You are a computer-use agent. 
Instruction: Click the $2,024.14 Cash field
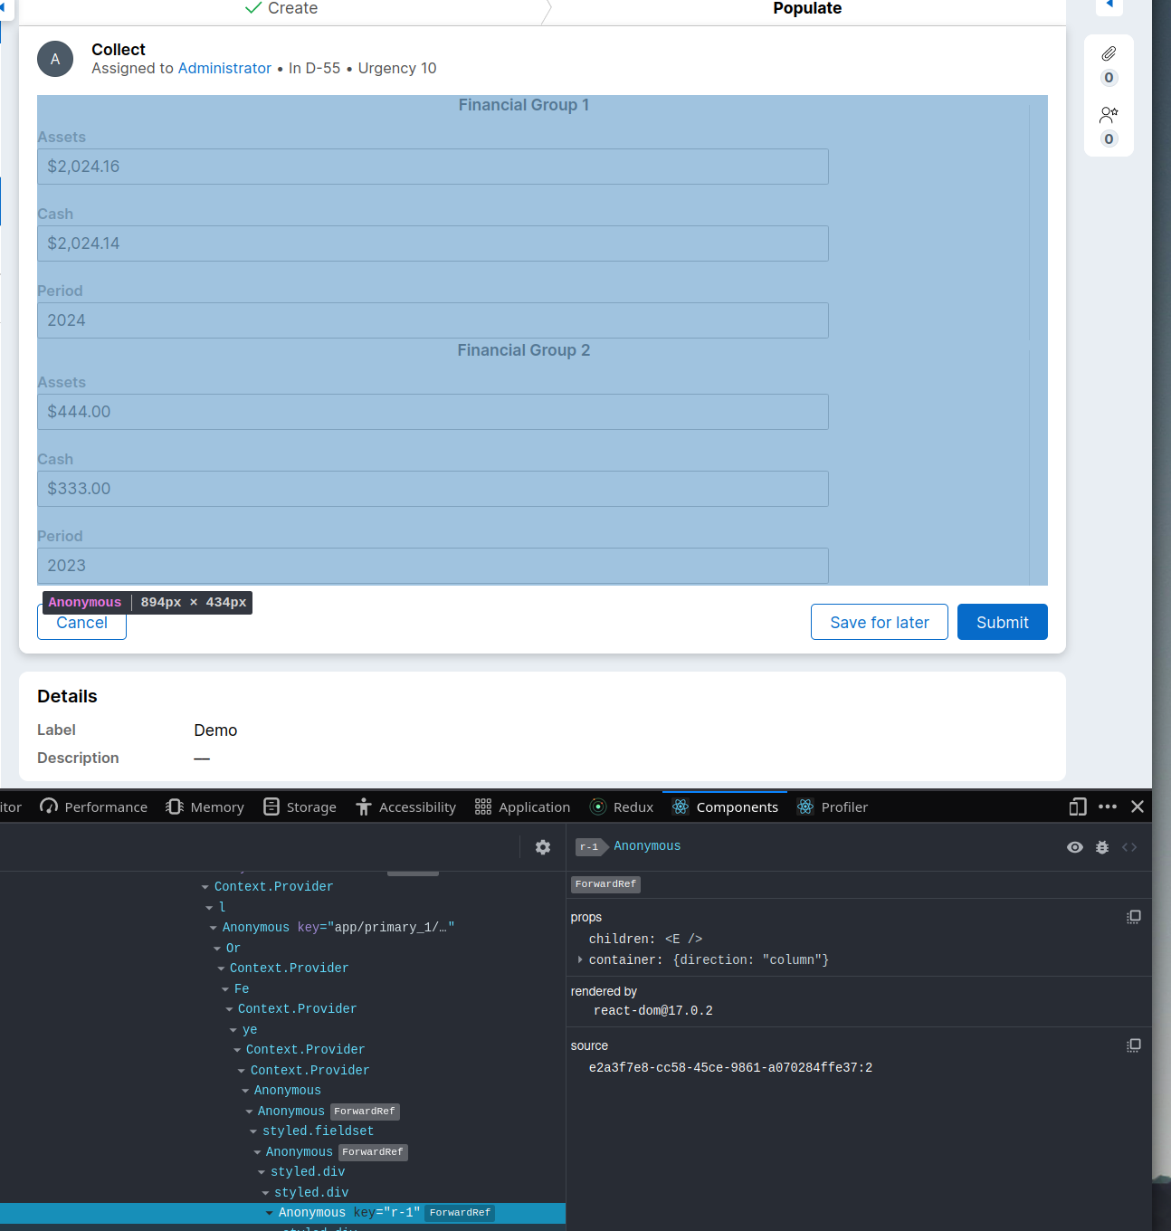(x=433, y=243)
